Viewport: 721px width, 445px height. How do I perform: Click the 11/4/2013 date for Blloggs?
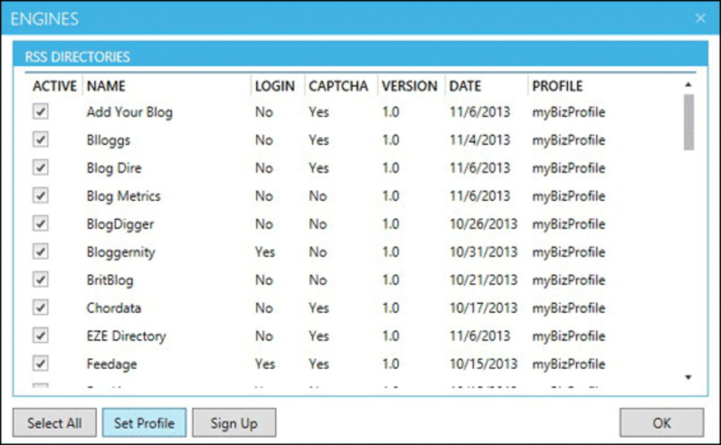(x=480, y=140)
